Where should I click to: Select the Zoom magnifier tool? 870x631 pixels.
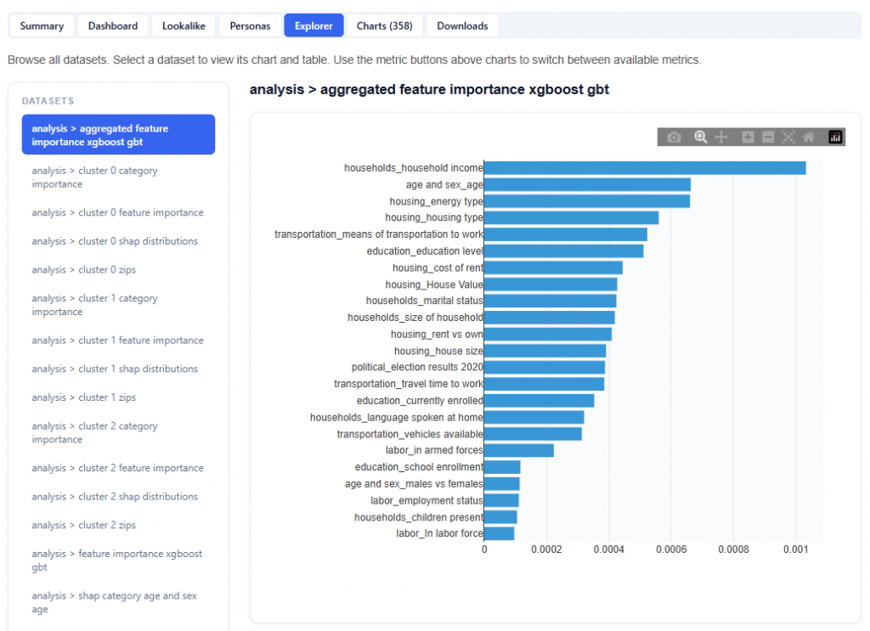tap(701, 137)
